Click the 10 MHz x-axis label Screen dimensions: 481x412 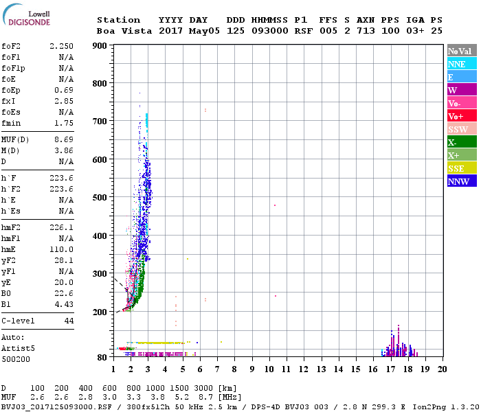point(269,369)
